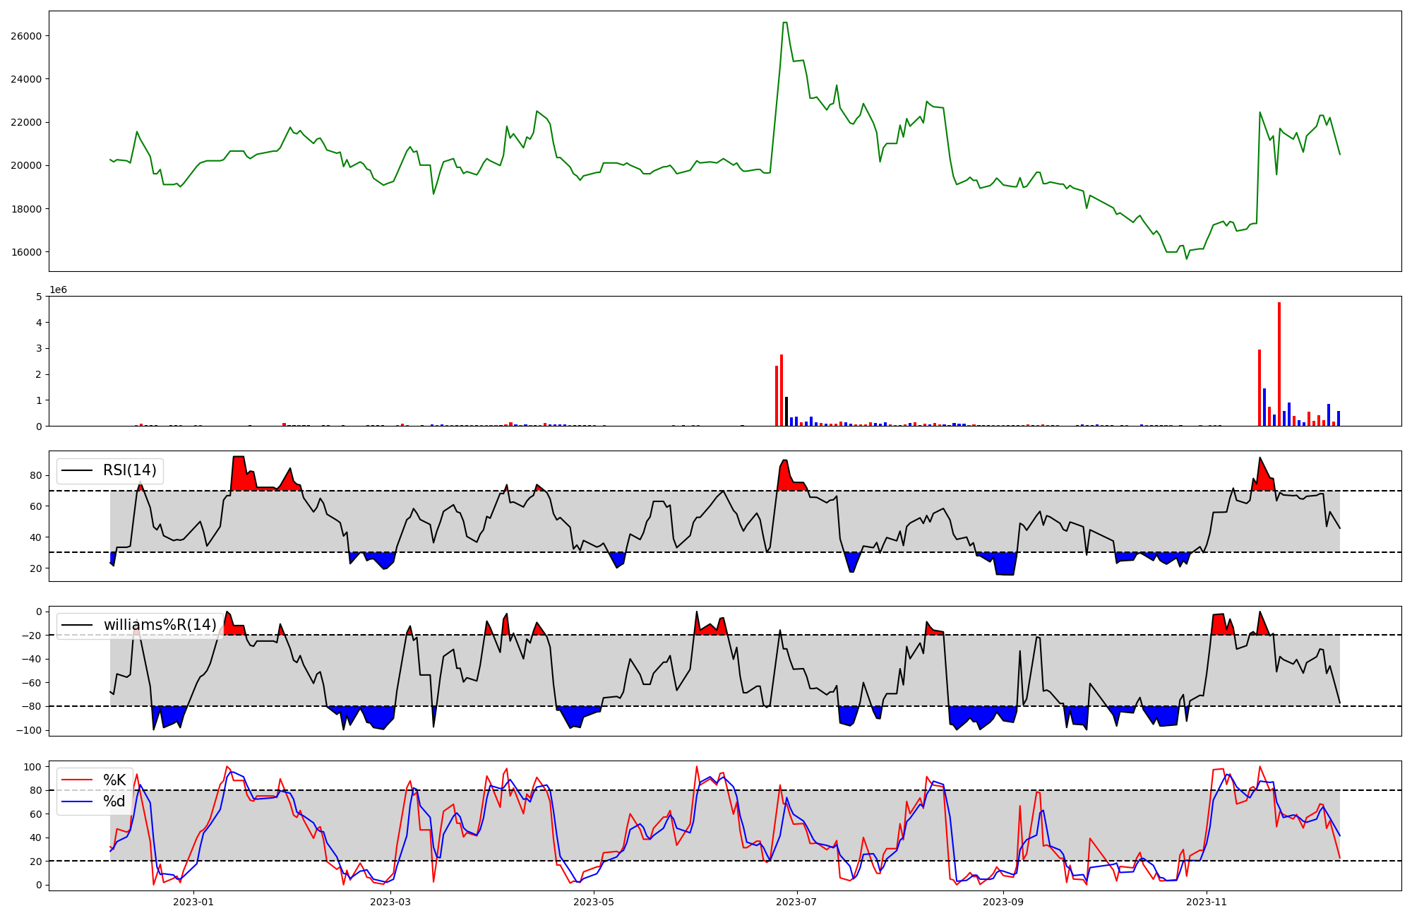This screenshot has width=1412, height=918.
Task: Click the RSI(14) legend entry
Action: tap(129, 470)
